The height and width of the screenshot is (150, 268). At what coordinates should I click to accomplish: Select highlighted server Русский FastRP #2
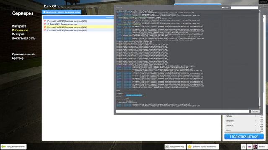pos(78,27)
